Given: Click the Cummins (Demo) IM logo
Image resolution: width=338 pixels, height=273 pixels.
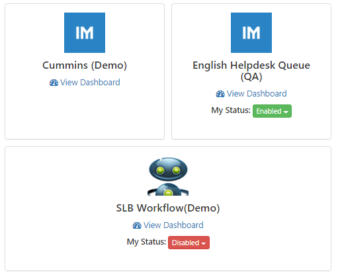Looking at the screenshot, I should 85,32.
